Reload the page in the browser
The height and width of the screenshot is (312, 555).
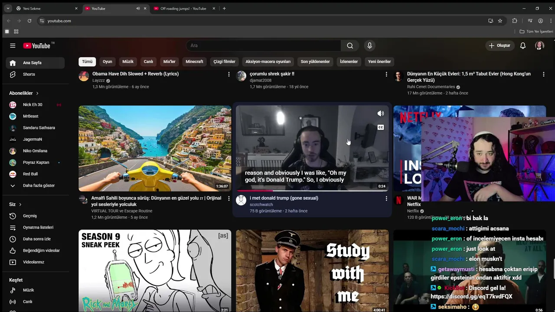[x=29, y=21]
